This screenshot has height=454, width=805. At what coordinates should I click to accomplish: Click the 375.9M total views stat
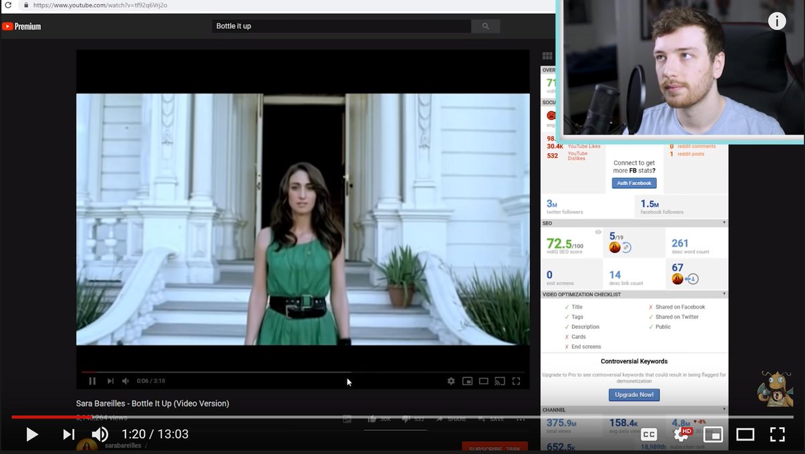pyautogui.click(x=561, y=427)
